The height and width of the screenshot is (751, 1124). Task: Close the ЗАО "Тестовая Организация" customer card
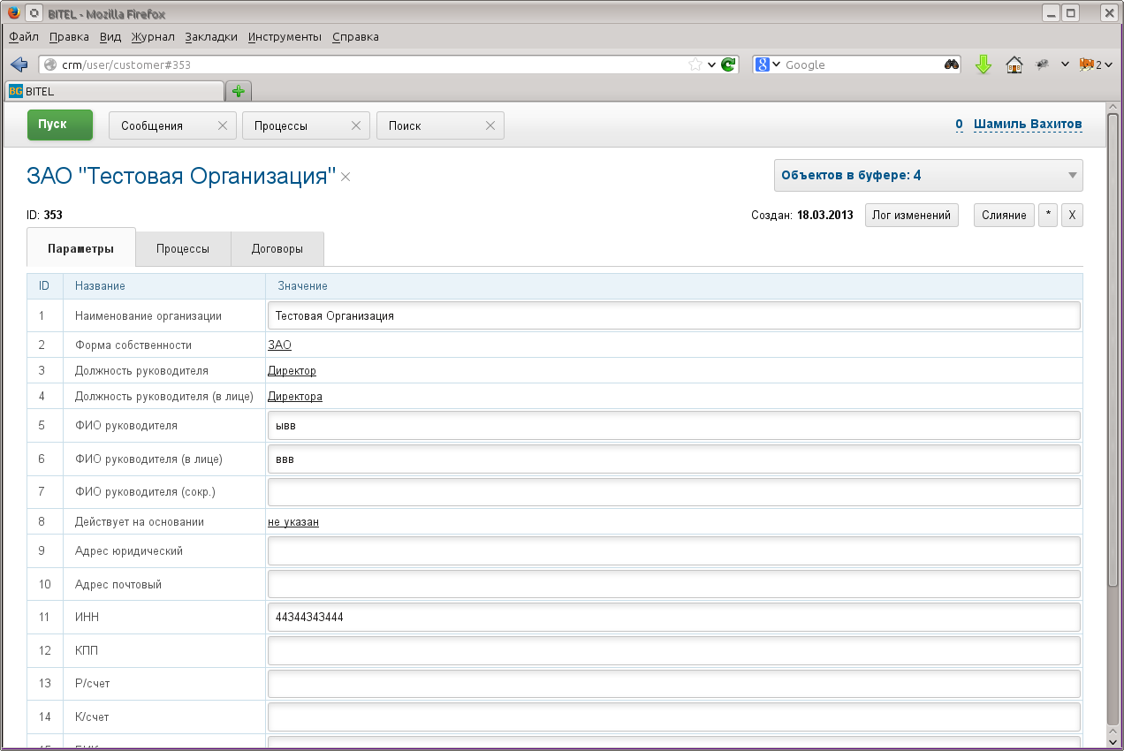click(346, 178)
